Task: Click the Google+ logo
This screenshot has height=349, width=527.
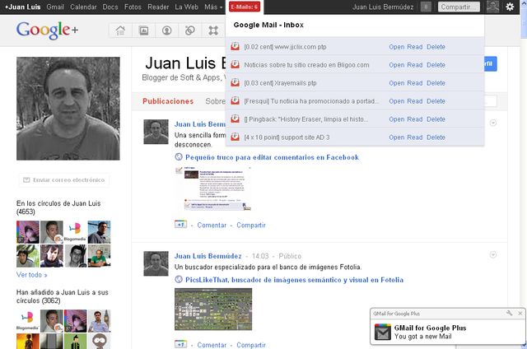Action: tap(47, 30)
